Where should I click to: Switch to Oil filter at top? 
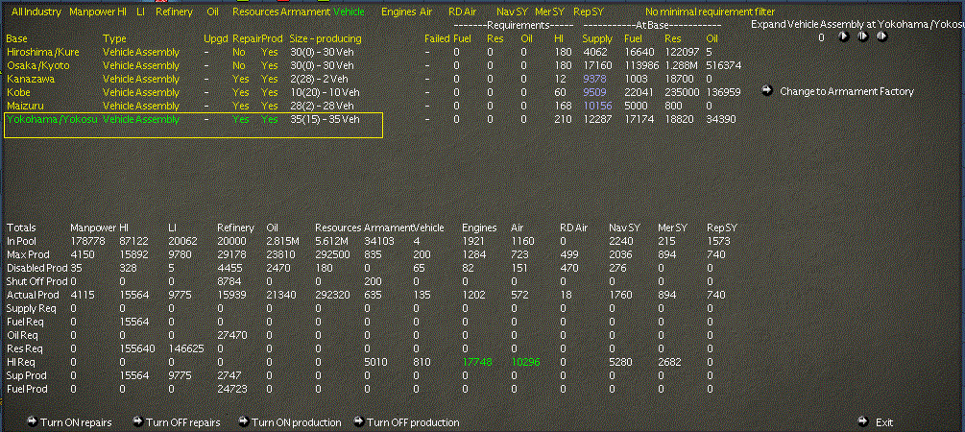click(213, 12)
